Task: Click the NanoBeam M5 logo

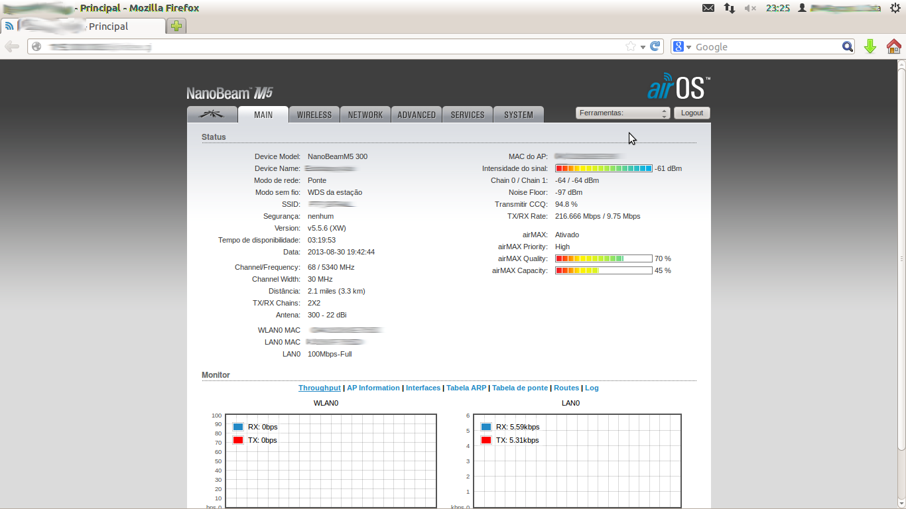Action: pos(229,93)
